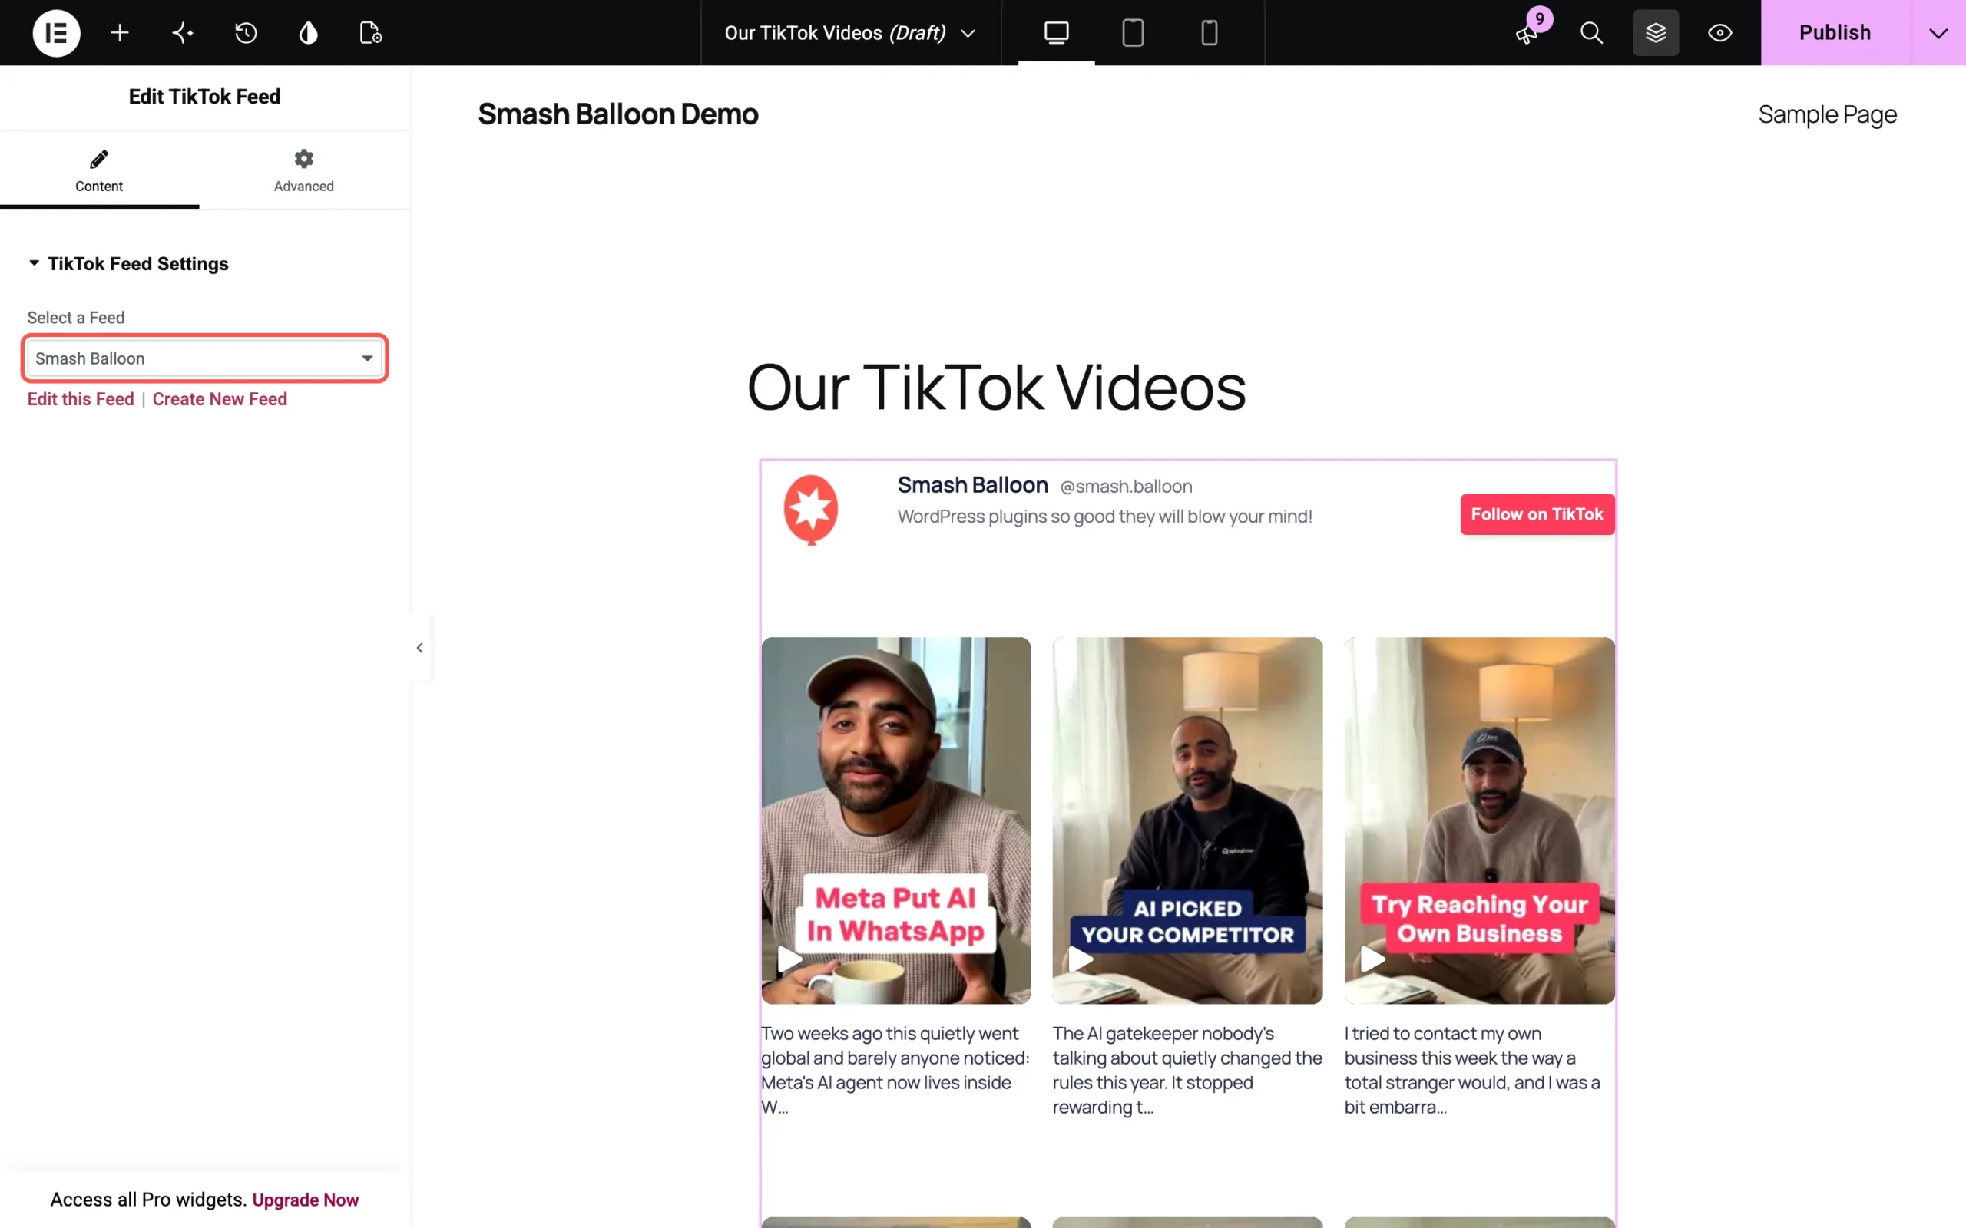
Task: Open the AI Picked Your Competitor video
Action: point(1187,820)
